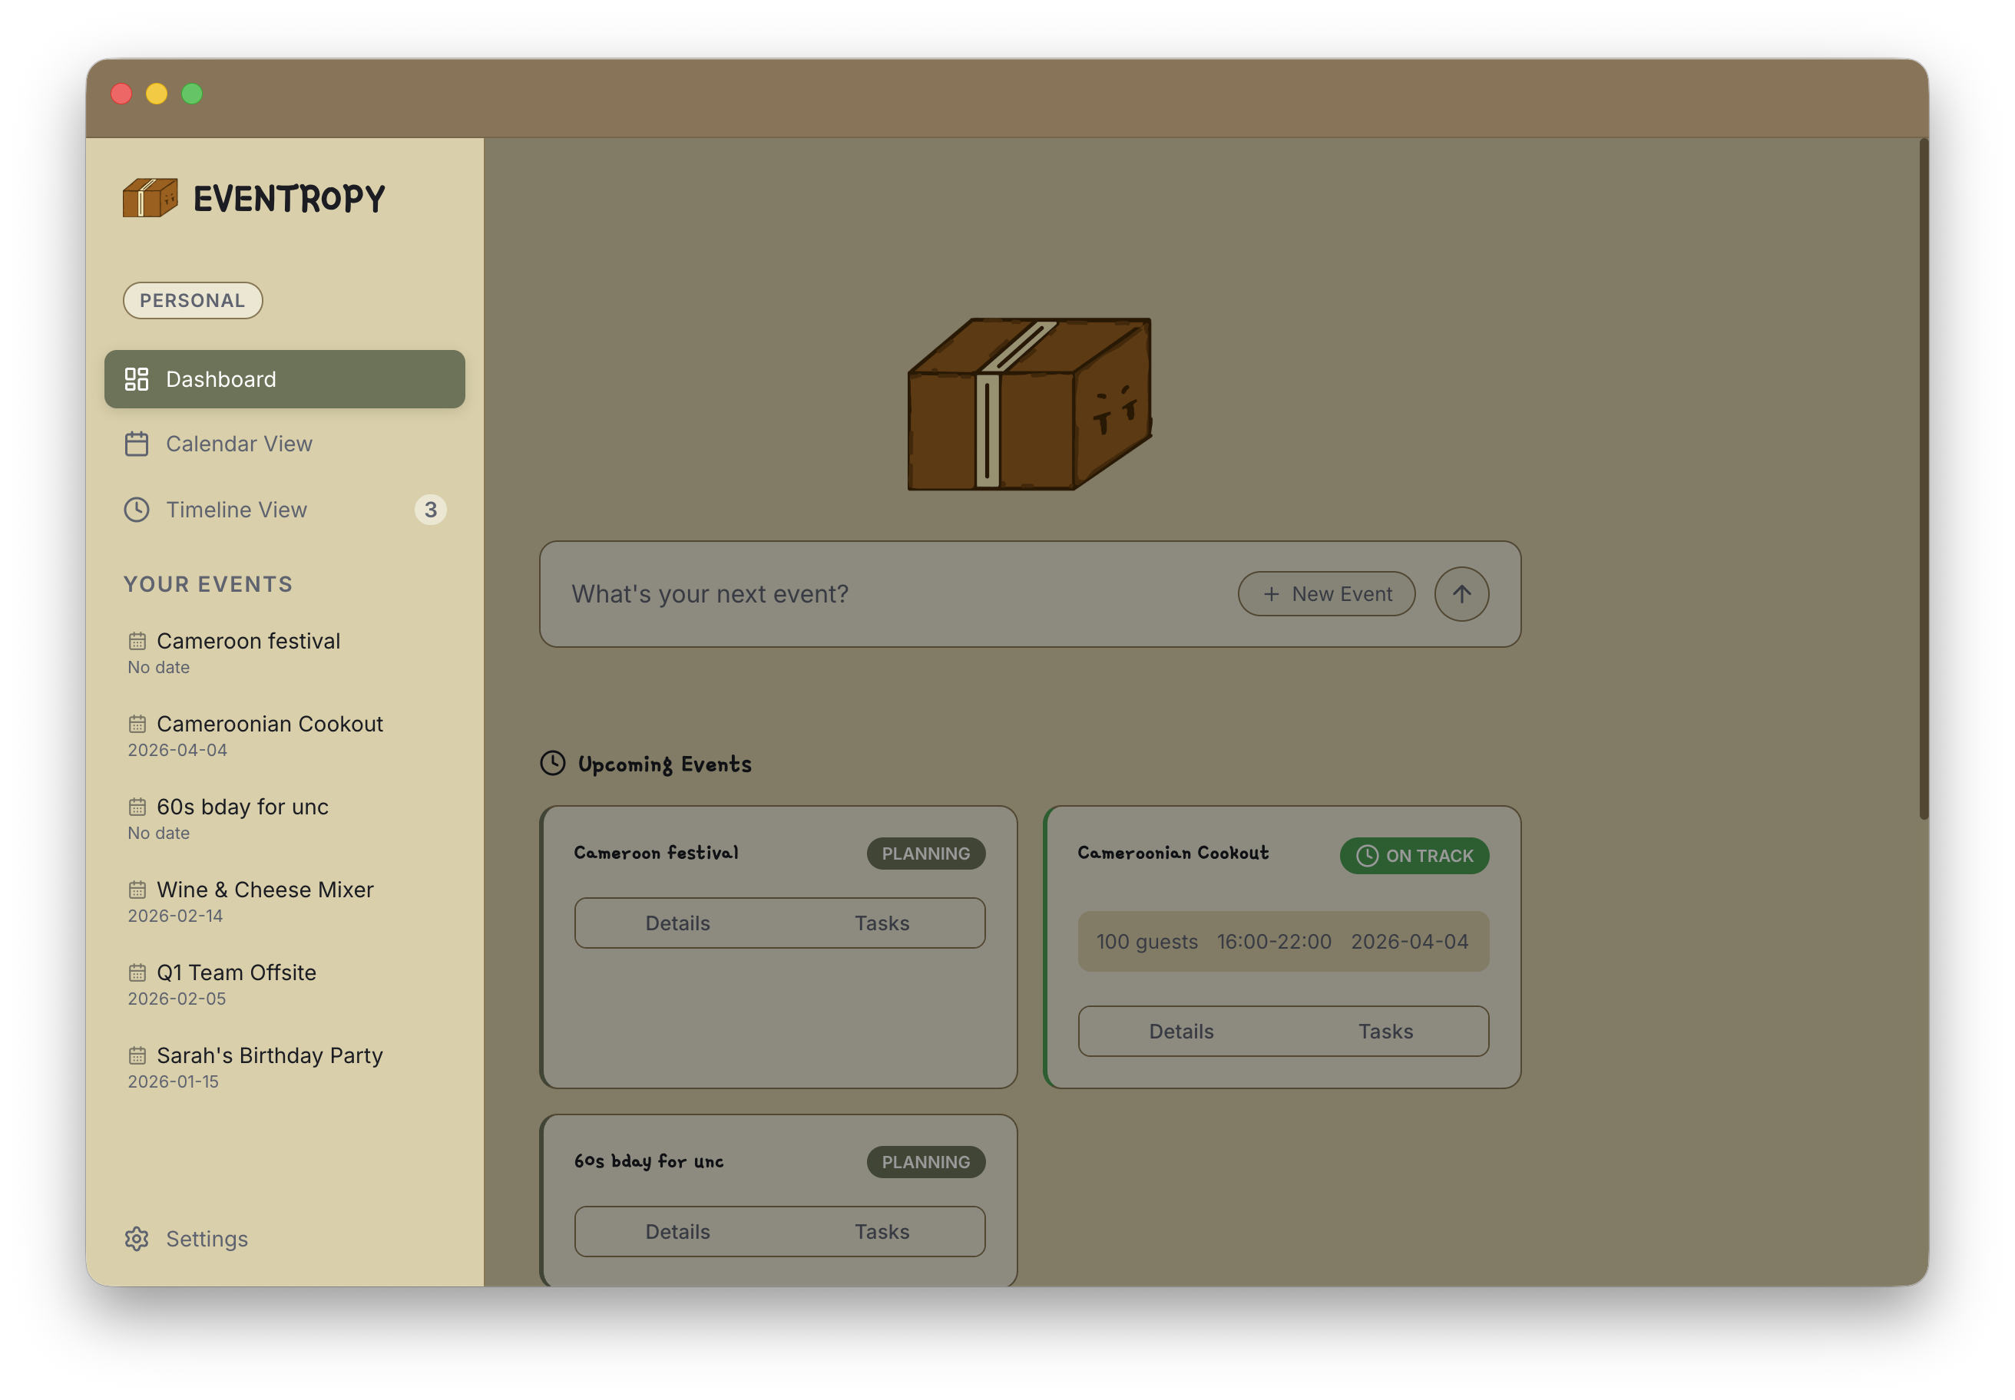Click the Eventropy box logo icon
Image resolution: width=2015 pixels, height=1400 pixels.
(150, 197)
